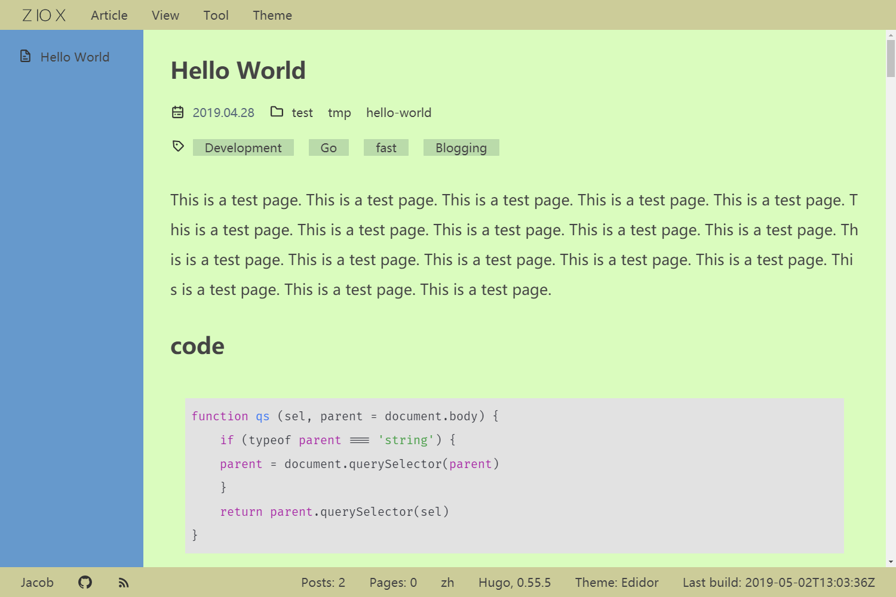Click the scrollbar down arrow
Image resolution: width=896 pixels, height=597 pixels.
(891, 562)
